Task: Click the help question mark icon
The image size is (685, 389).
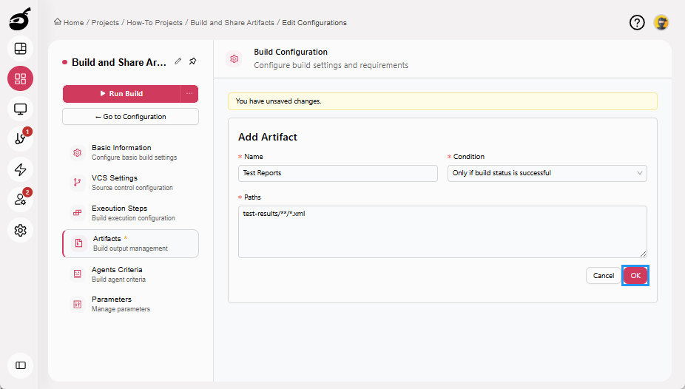Action: pos(637,22)
